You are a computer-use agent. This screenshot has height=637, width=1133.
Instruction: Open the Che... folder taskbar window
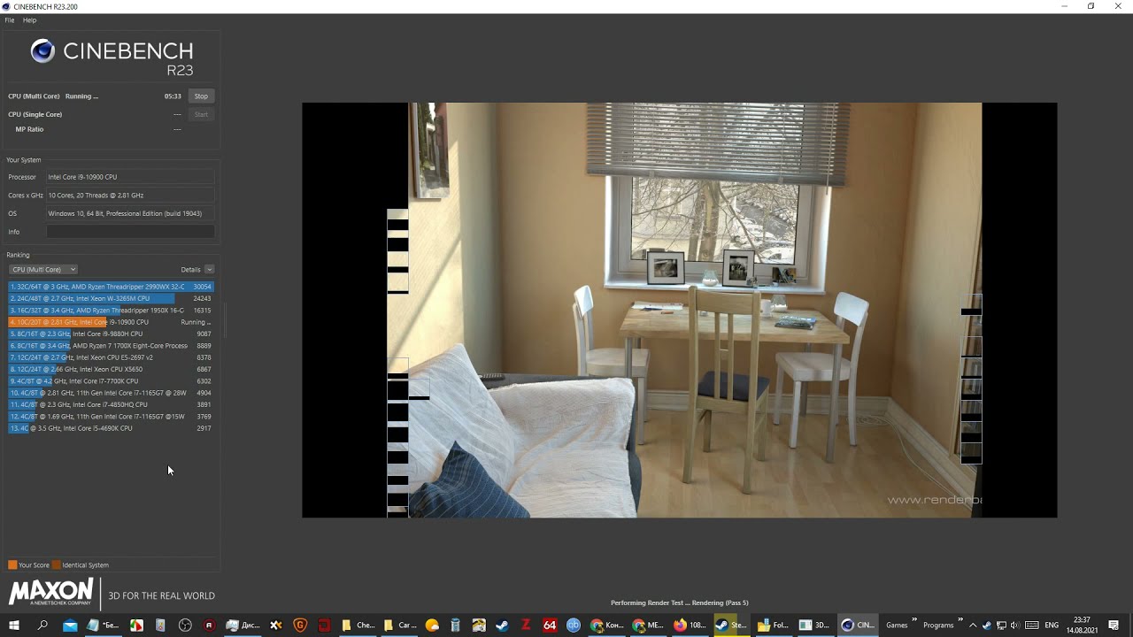(358, 625)
